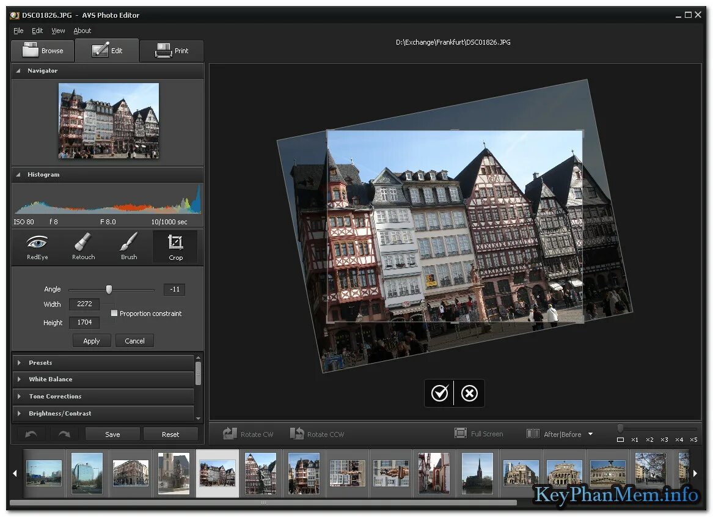Click the ISO 80 readout

pos(24,222)
